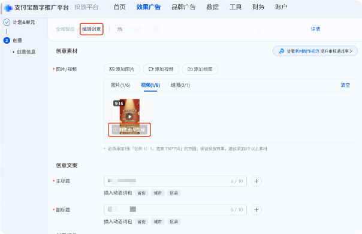Image resolution: width=362 pixels, height=234 pixels.
Task: Switch to the 图片(1/6) tab
Action: click(120, 86)
